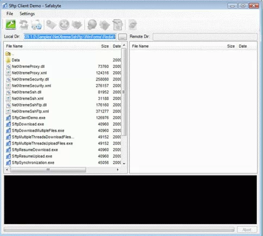Screen dimensions: 263x236
Task: Click the grayed globe toolbar icon
Action: pos(92,24)
